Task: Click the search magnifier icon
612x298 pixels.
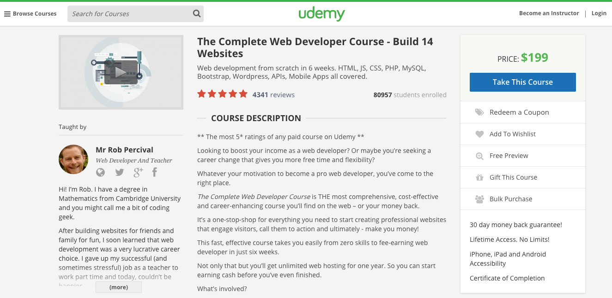Action: tap(197, 14)
